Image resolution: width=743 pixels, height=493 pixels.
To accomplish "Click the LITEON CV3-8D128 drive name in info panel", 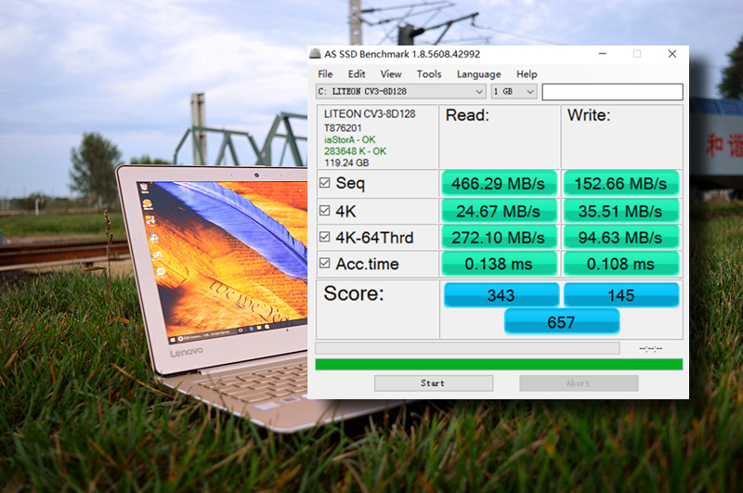I will click(x=370, y=113).
